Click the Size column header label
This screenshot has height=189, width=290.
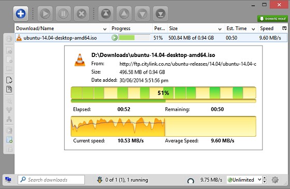click(173, 28)
